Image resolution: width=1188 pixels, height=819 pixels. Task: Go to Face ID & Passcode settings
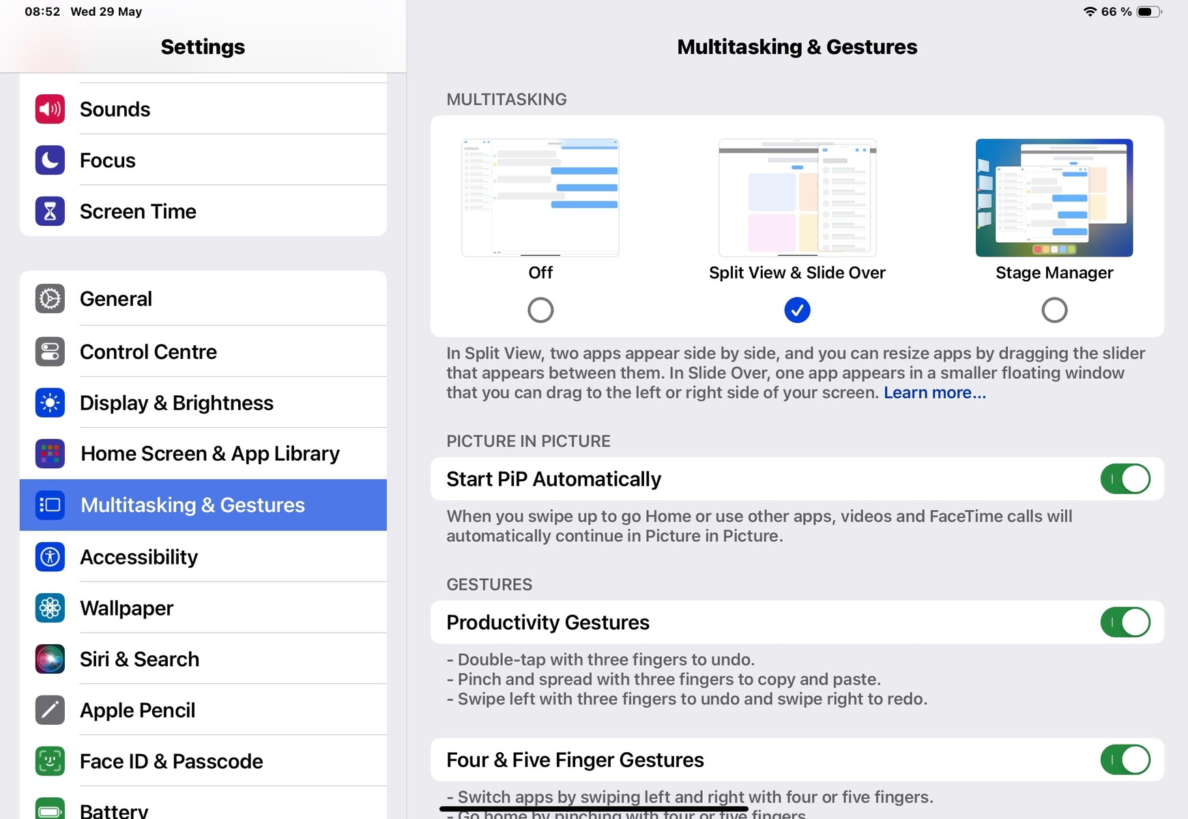tap(171, 762)
